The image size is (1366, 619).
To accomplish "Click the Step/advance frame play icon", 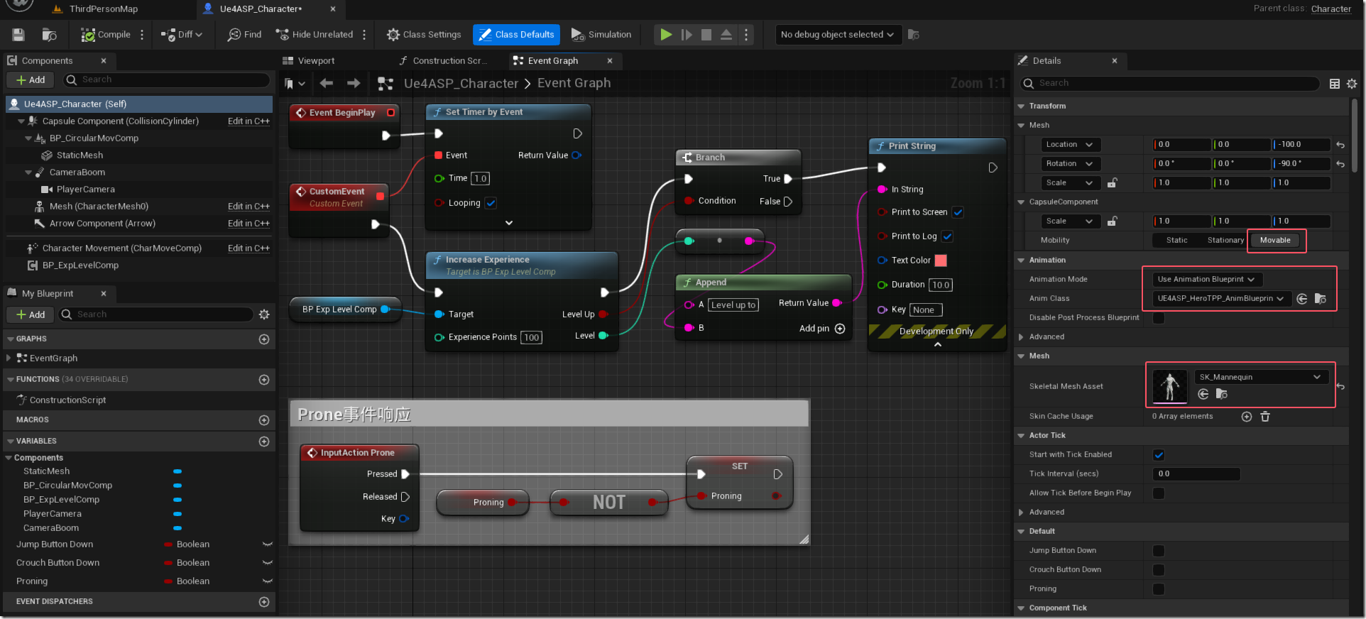I will [687, 35].
